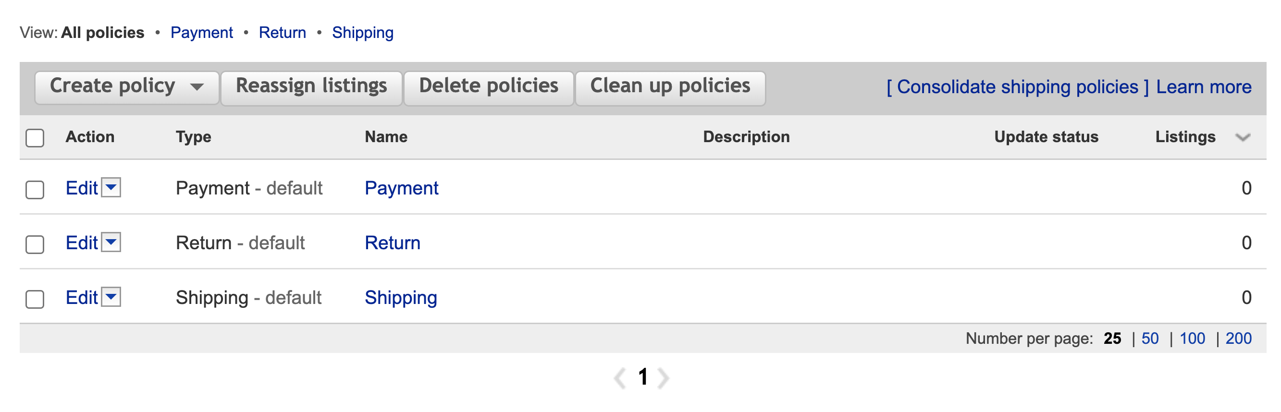Open the Shipping policy name link
The width and height of the screenshot is (1281, 412).
click(401, 298)
